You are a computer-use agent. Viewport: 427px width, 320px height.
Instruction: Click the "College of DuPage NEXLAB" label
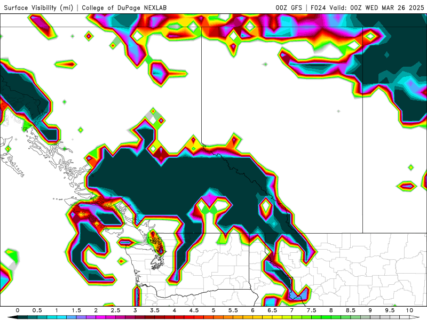click(x=124, y=7)
